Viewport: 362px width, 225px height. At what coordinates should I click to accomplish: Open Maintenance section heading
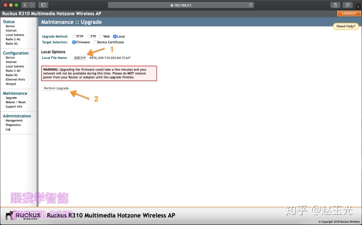pos(15,93)
